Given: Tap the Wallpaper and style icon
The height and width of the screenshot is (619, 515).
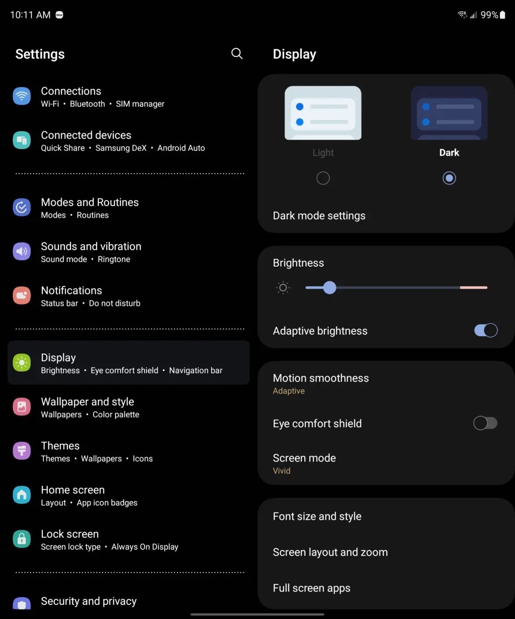Looking at the screenshot, I should click(22, 407).
